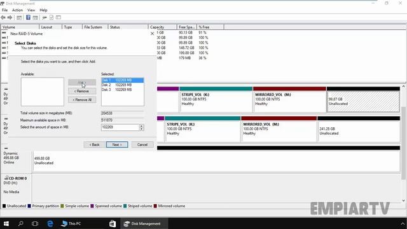Click the 90.13 GB free space cell
The image size is (407, 229).
point(186,32)
